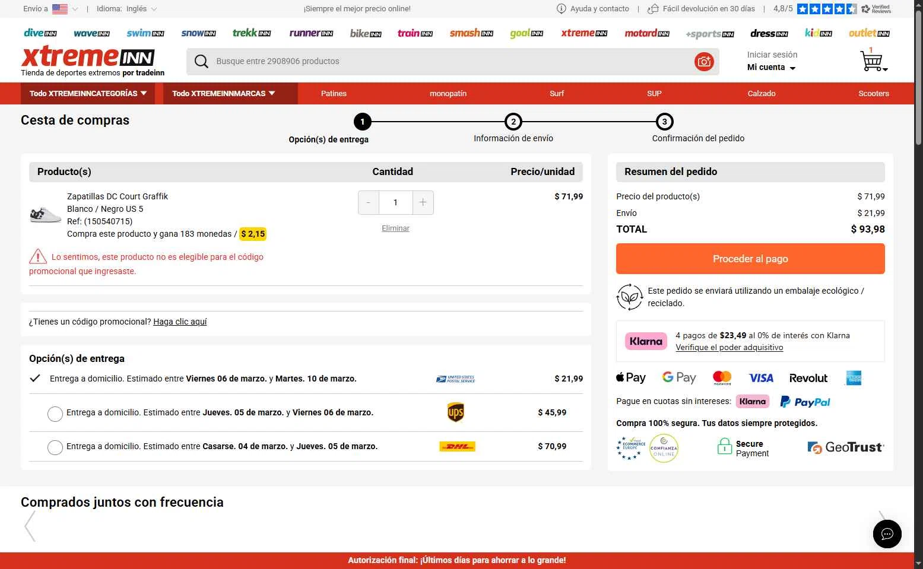This screenshot has width=923, height=569.
Task: Click Haga clic aquí promo code link
Action: pyautogui.click(x=180, y=322)
